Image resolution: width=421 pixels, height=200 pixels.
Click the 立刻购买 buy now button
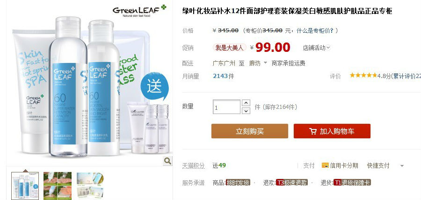(250, 131)
